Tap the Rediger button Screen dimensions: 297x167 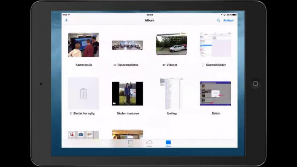229,21
